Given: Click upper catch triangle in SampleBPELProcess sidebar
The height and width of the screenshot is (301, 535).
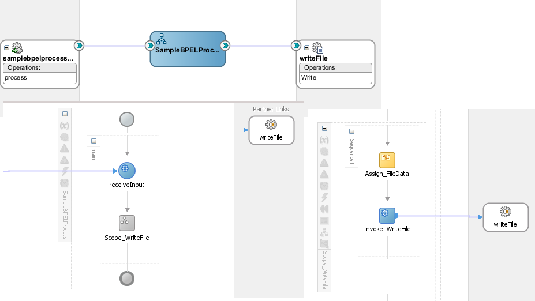Looking at the screenshot, I should point(65,148).
